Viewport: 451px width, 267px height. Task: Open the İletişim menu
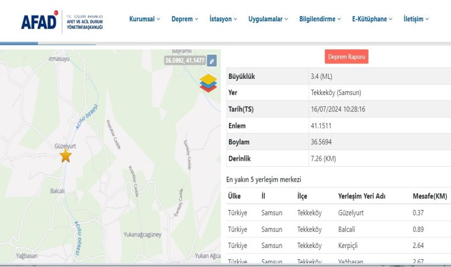pyautogui.click(x=416, y=19)
